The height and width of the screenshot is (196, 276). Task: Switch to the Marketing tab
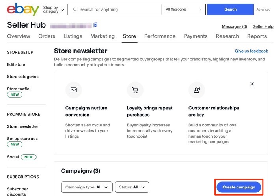(103, 36)
